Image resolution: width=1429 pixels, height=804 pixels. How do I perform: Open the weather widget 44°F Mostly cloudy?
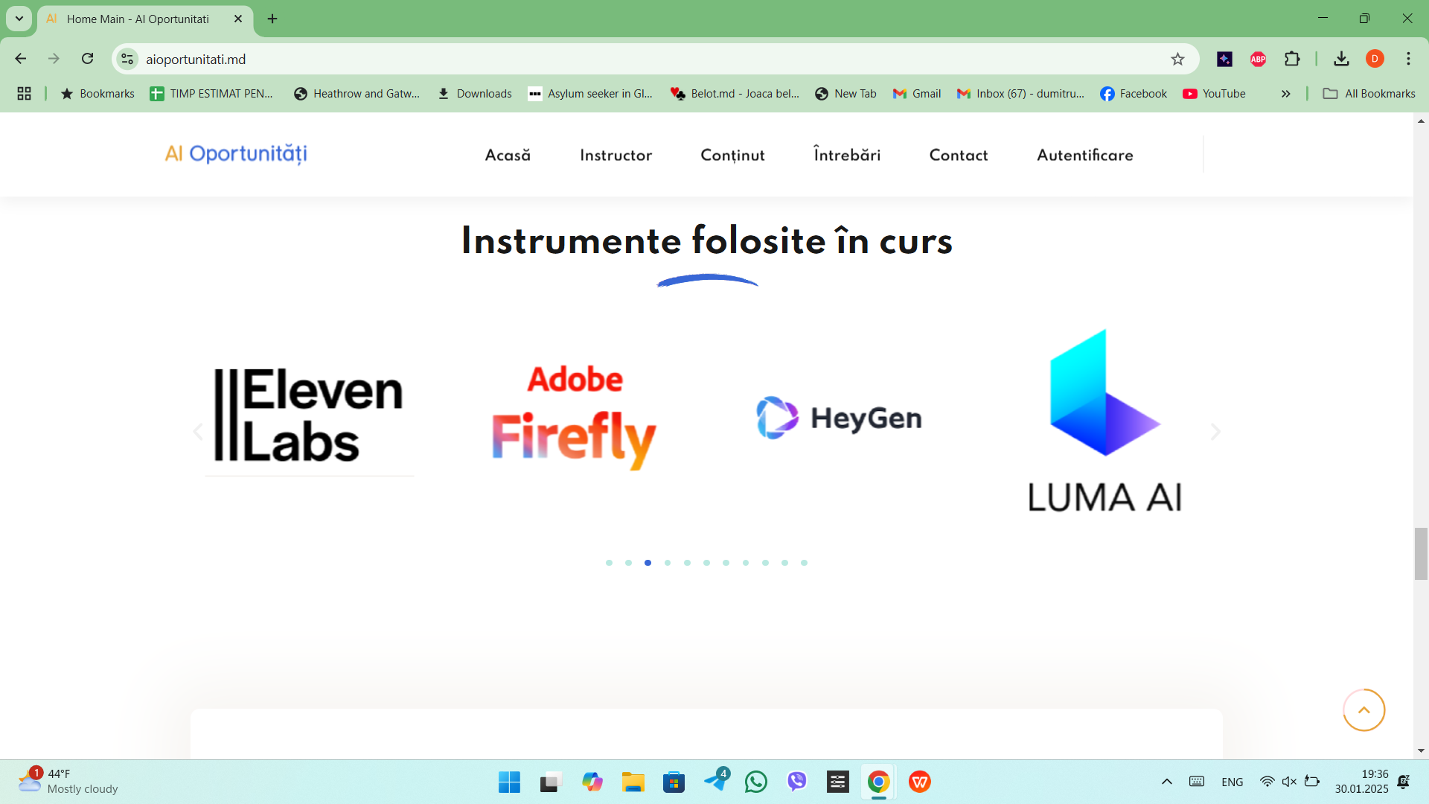tap(68, 782)
